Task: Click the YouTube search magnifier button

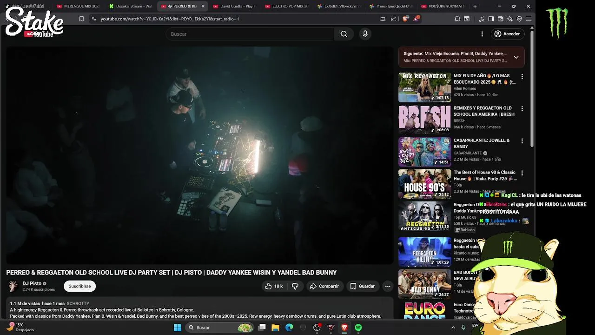Action: pos(344,34)
